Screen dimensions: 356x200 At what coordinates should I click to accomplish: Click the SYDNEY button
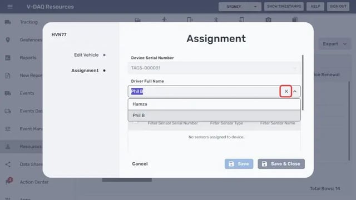(x=234, y=7)
